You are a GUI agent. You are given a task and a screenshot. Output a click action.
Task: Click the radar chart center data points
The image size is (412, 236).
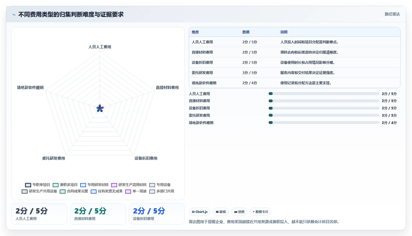(100, 108)
